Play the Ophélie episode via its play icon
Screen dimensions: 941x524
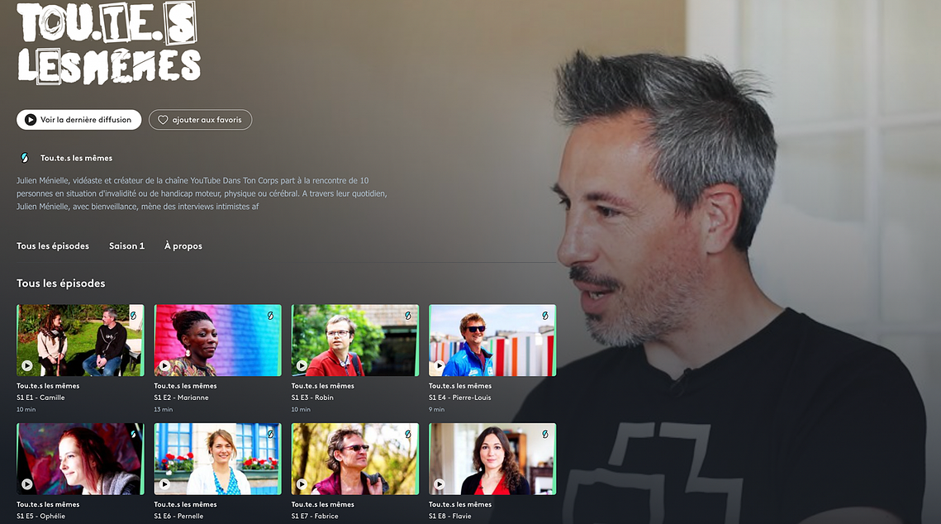tap(27, 484)
